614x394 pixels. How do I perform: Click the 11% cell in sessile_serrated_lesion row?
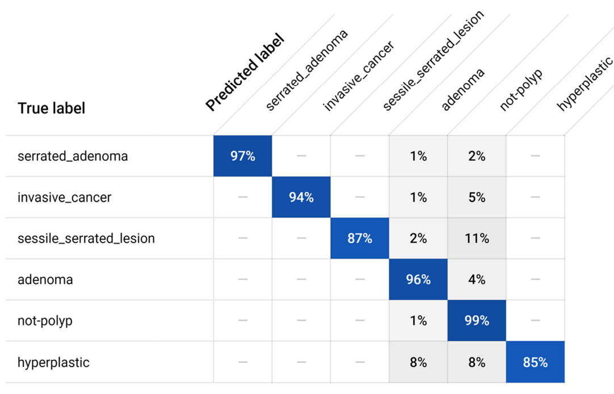(477, 238)
